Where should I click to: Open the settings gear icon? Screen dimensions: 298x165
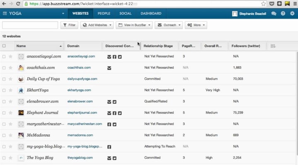point(292,14)
